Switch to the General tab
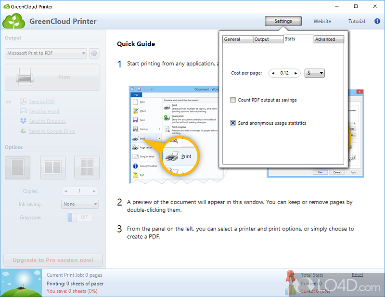The width and height of the screenshot is (385, 297). [238, 39]
